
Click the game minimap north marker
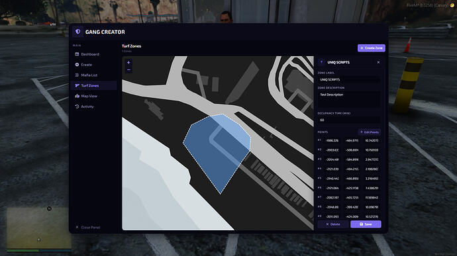click(49, 208)
